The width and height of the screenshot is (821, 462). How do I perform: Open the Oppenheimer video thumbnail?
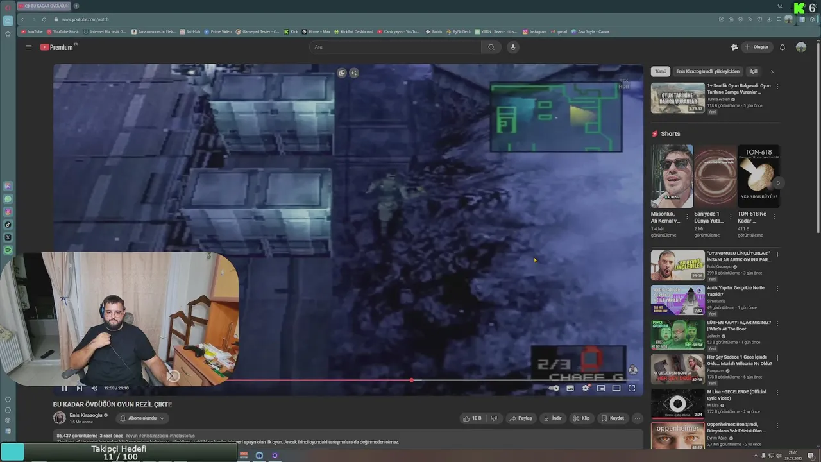pyautogui.click(x=677, y=436)
